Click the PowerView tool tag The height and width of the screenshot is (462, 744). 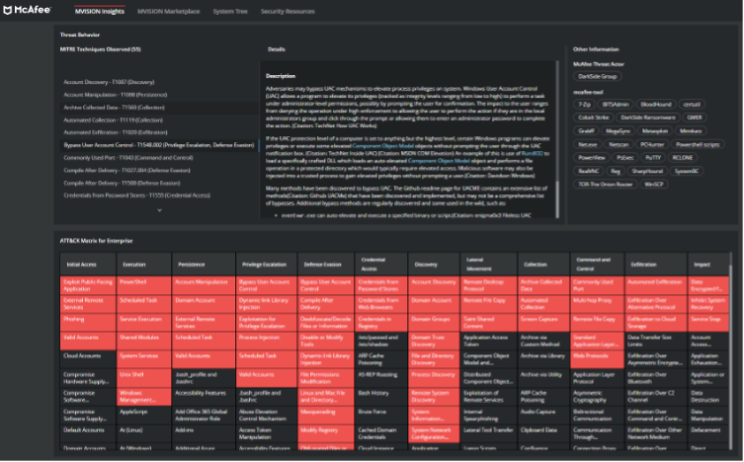tap(592, 158)
